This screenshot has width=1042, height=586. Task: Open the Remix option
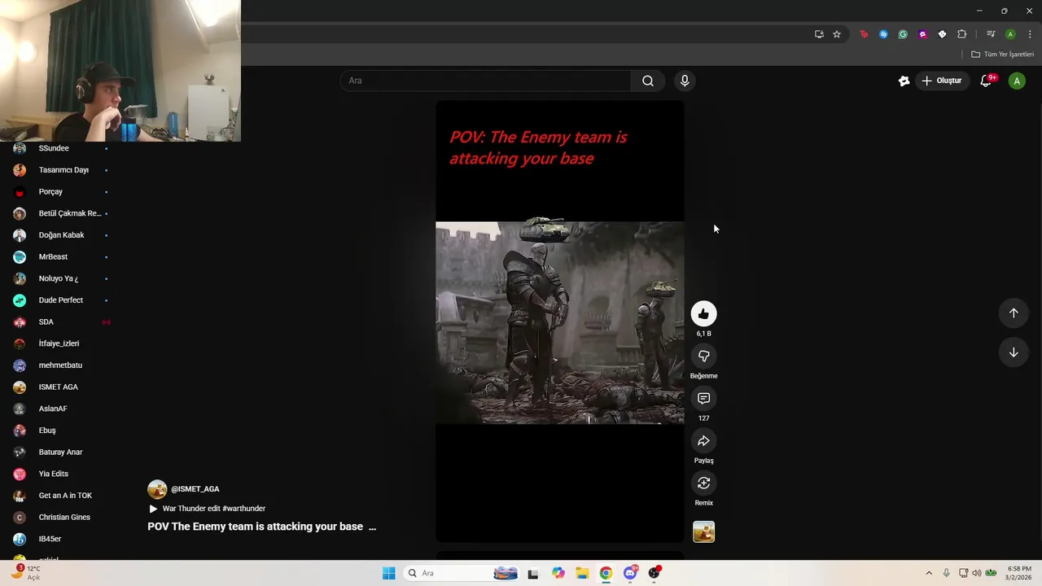pyautogui.click(x=703, y=483)
